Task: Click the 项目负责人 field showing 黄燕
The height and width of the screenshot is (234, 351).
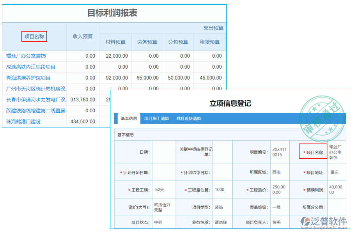Action: click(x=278, y=221)
